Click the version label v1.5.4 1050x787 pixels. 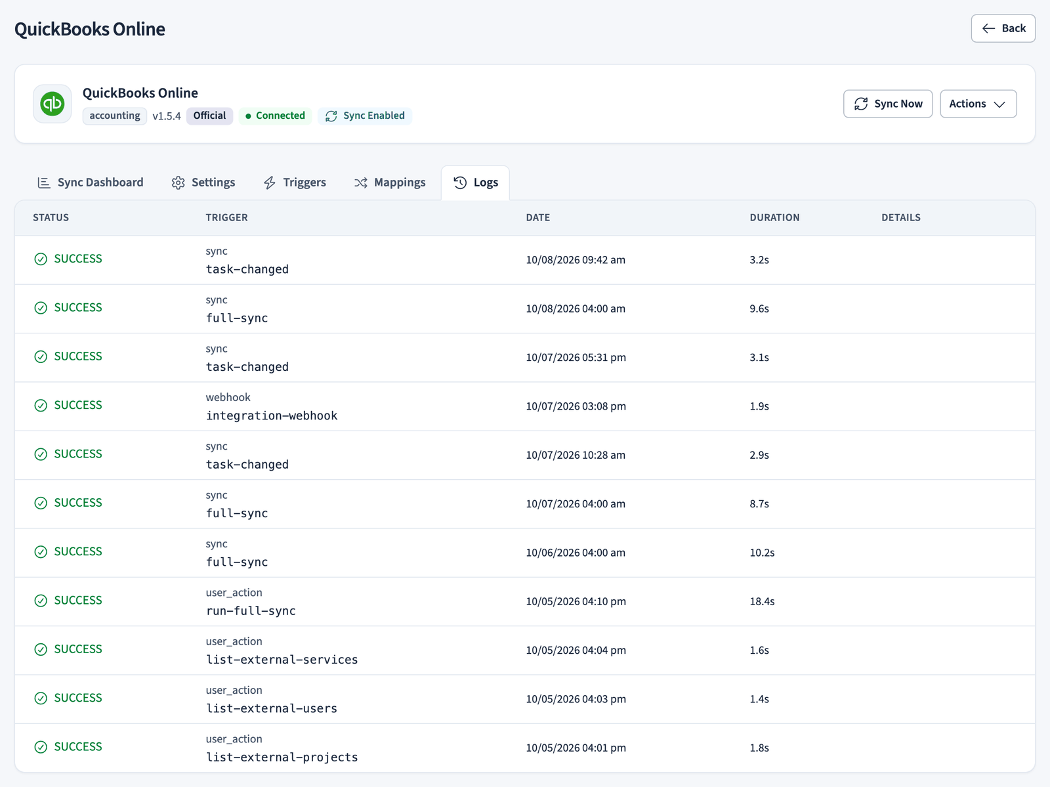(x=167, y=116)
